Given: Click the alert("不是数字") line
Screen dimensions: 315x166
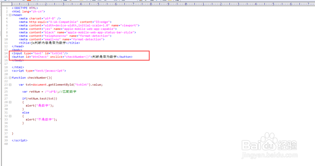Looking at the screenshot, I should point(41,120).
